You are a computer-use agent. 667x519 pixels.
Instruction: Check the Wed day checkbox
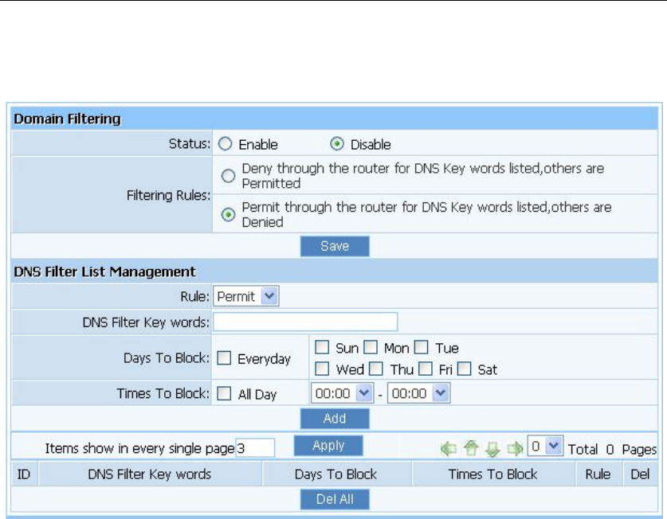(x=322, y=369)
